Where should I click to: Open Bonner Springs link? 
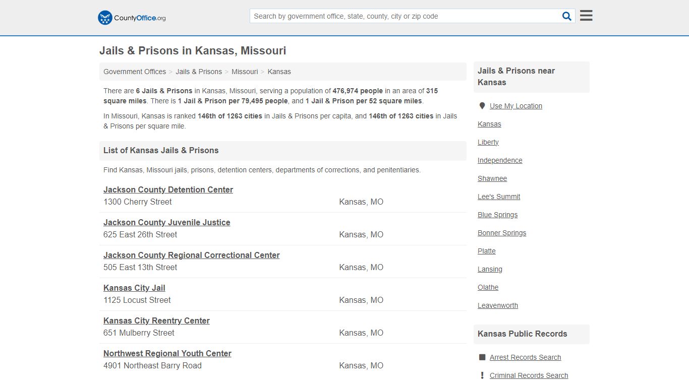[x=502, y=233]
